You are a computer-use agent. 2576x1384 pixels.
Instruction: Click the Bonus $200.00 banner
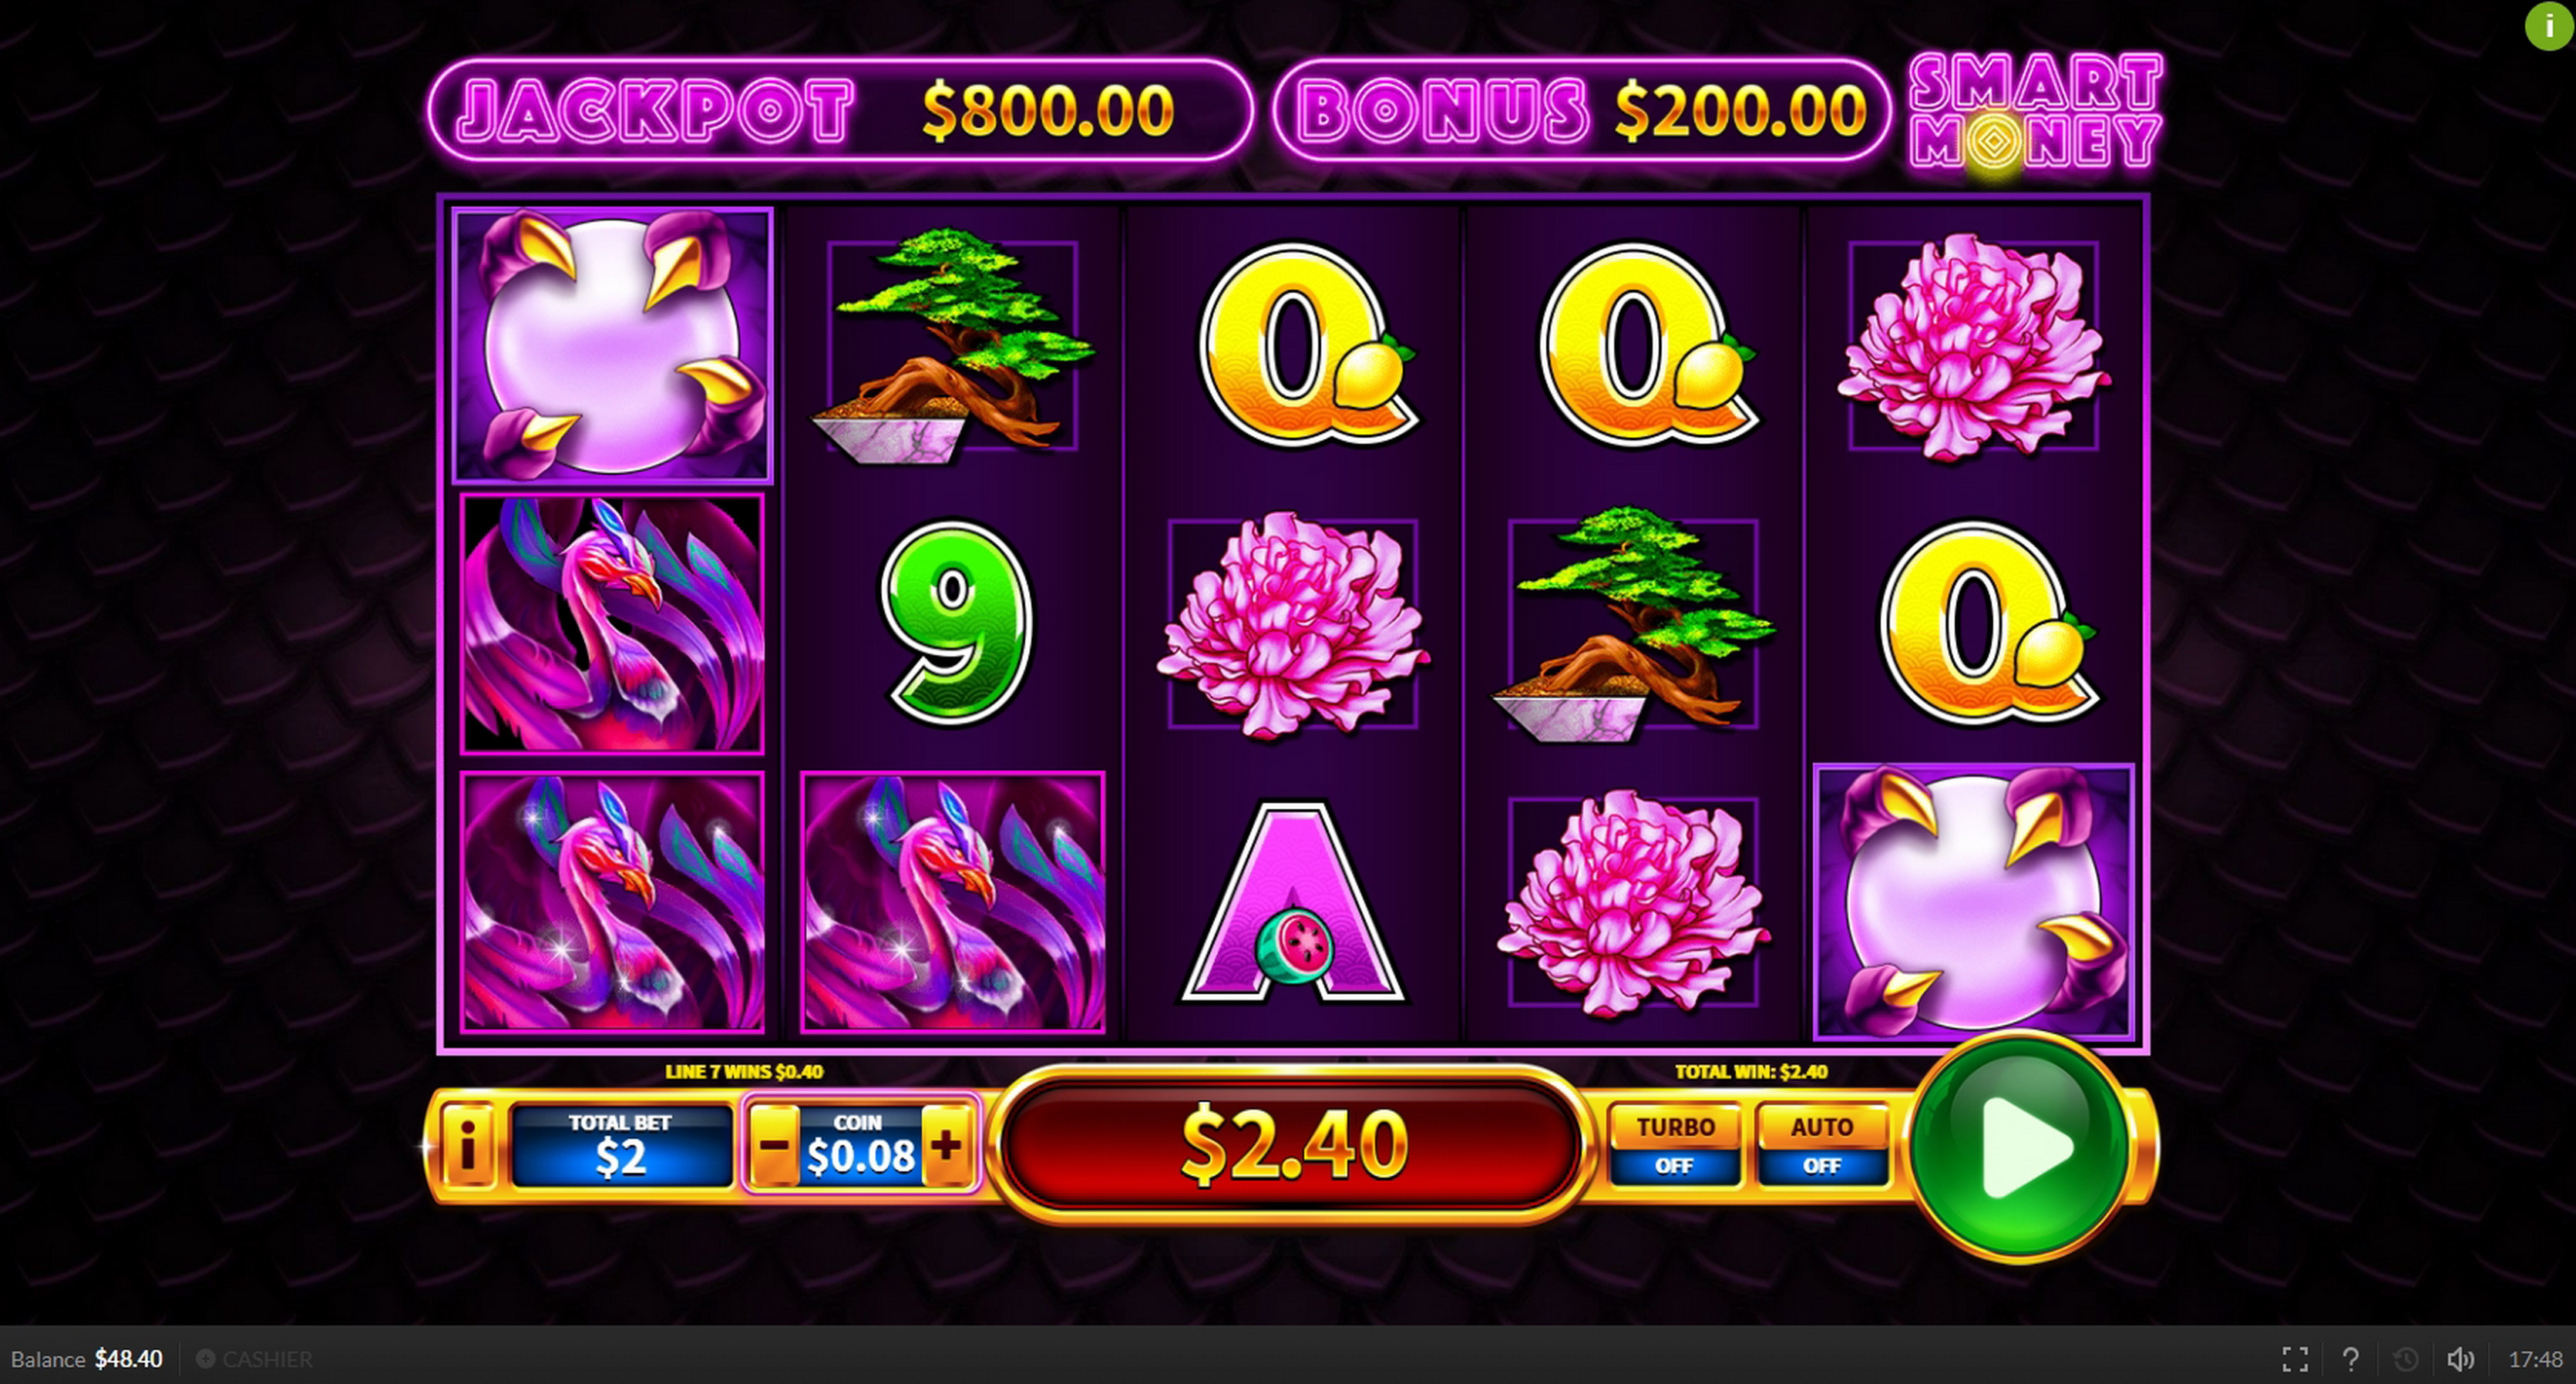[1582, 109]
